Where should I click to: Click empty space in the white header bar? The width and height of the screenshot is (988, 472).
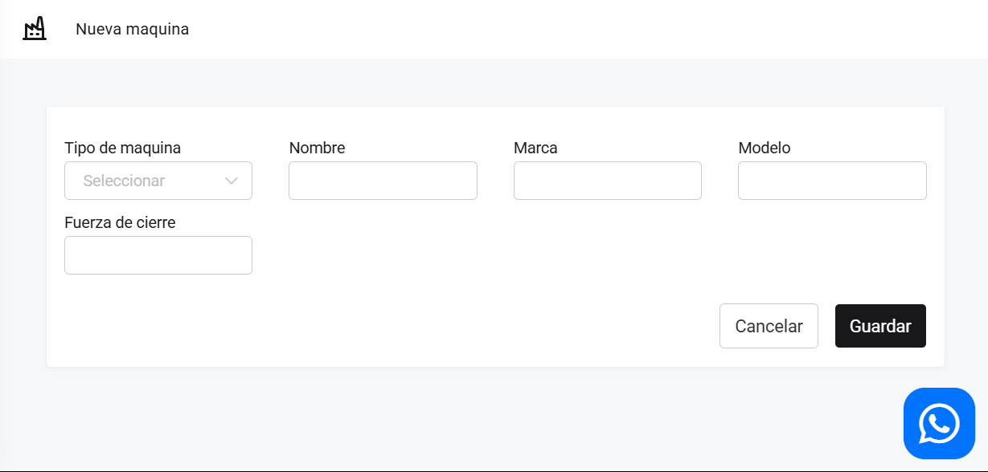point(563,30)
